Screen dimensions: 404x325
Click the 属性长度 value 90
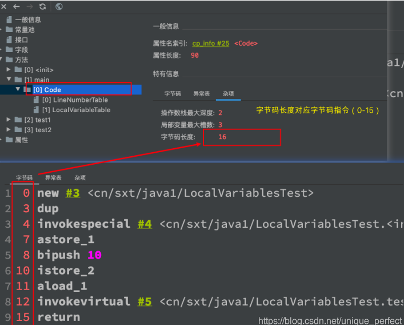195,56
